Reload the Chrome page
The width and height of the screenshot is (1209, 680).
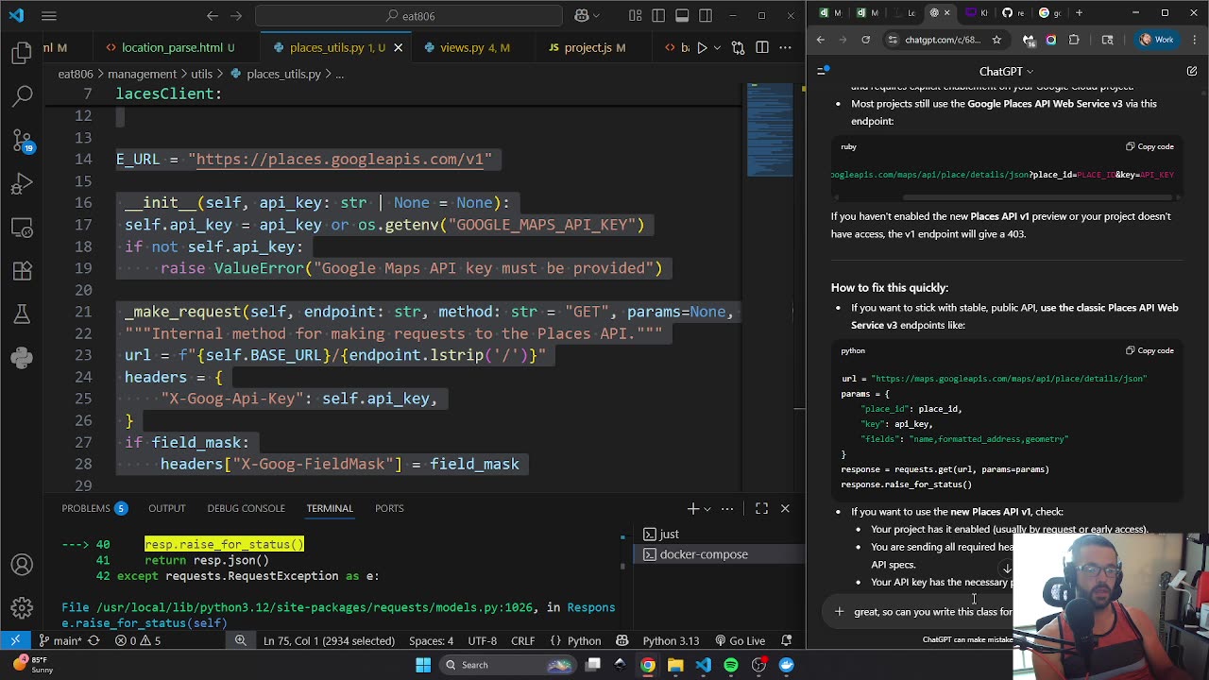click(865, 40)
